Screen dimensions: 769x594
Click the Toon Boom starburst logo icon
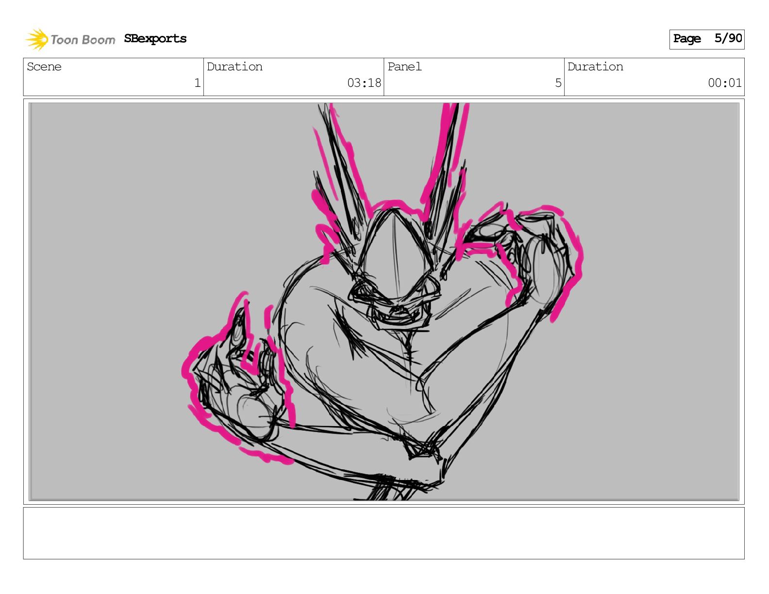pyautogui.click(x=37, y=39)
